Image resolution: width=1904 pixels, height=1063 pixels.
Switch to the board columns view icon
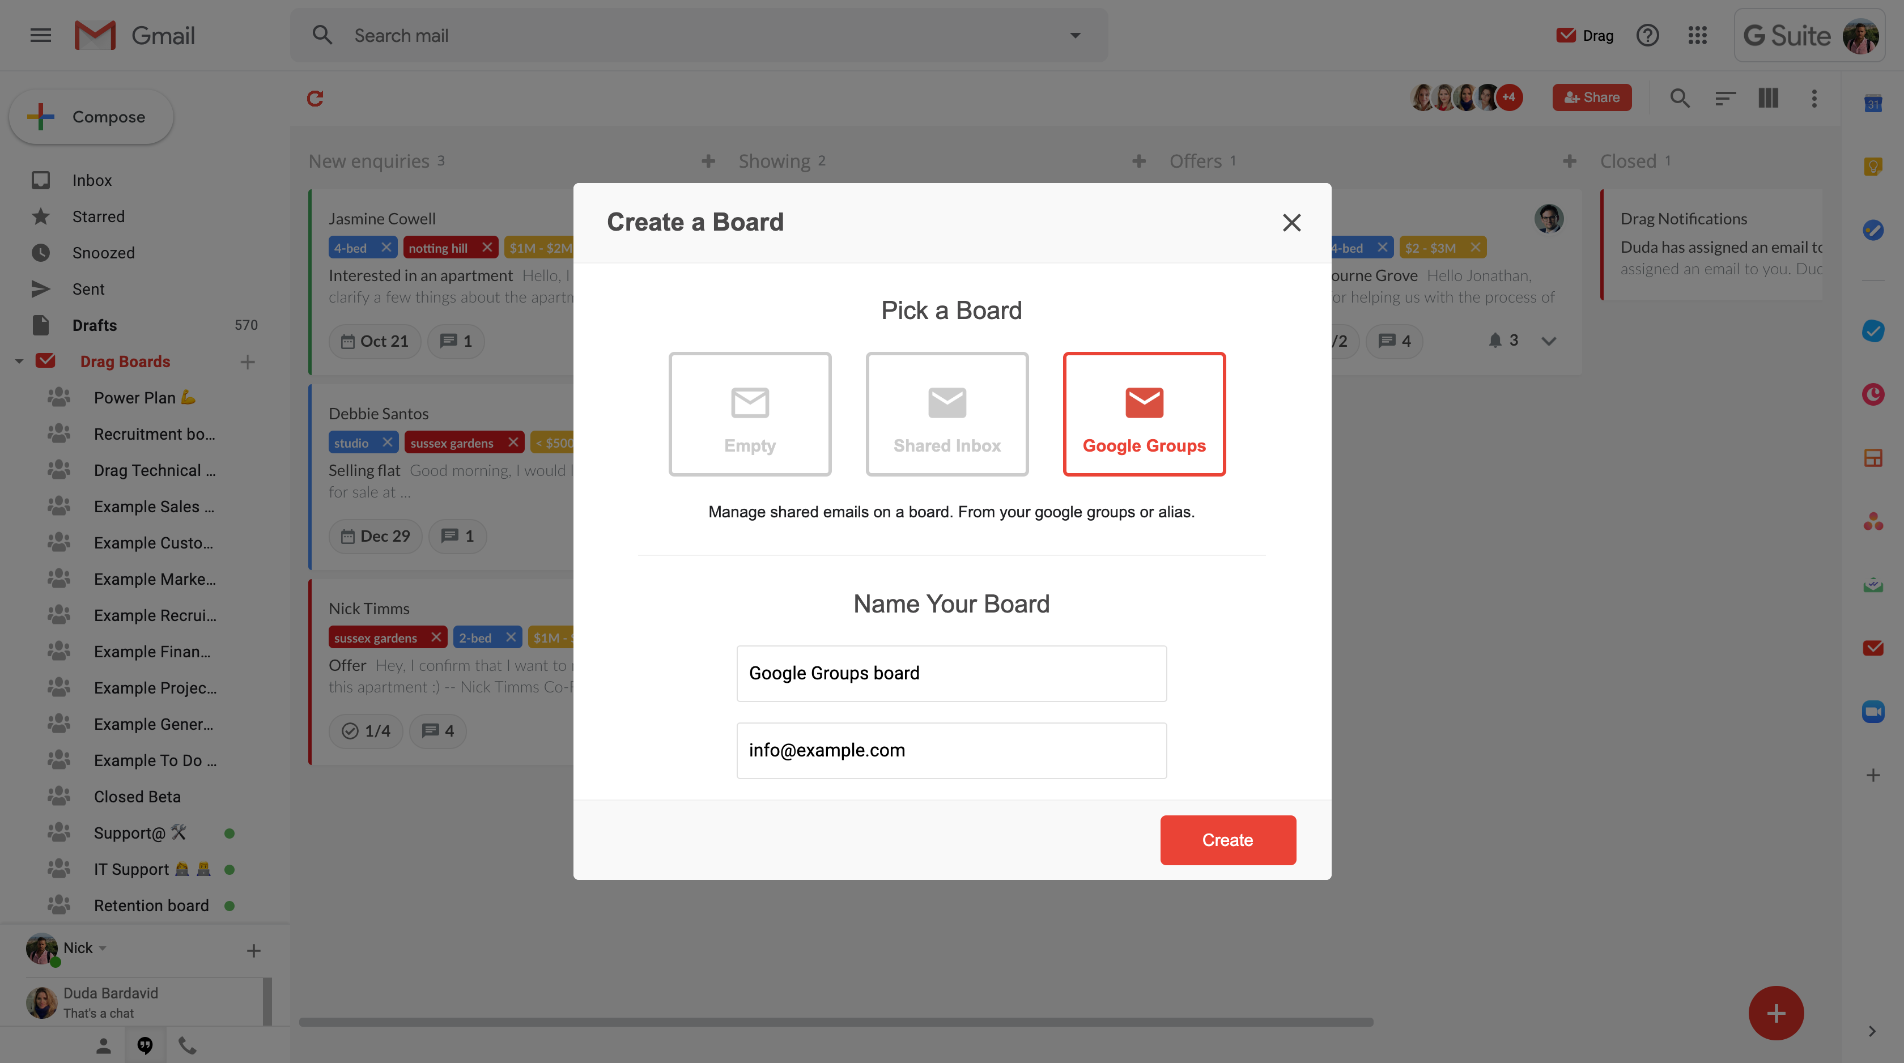1768,97
